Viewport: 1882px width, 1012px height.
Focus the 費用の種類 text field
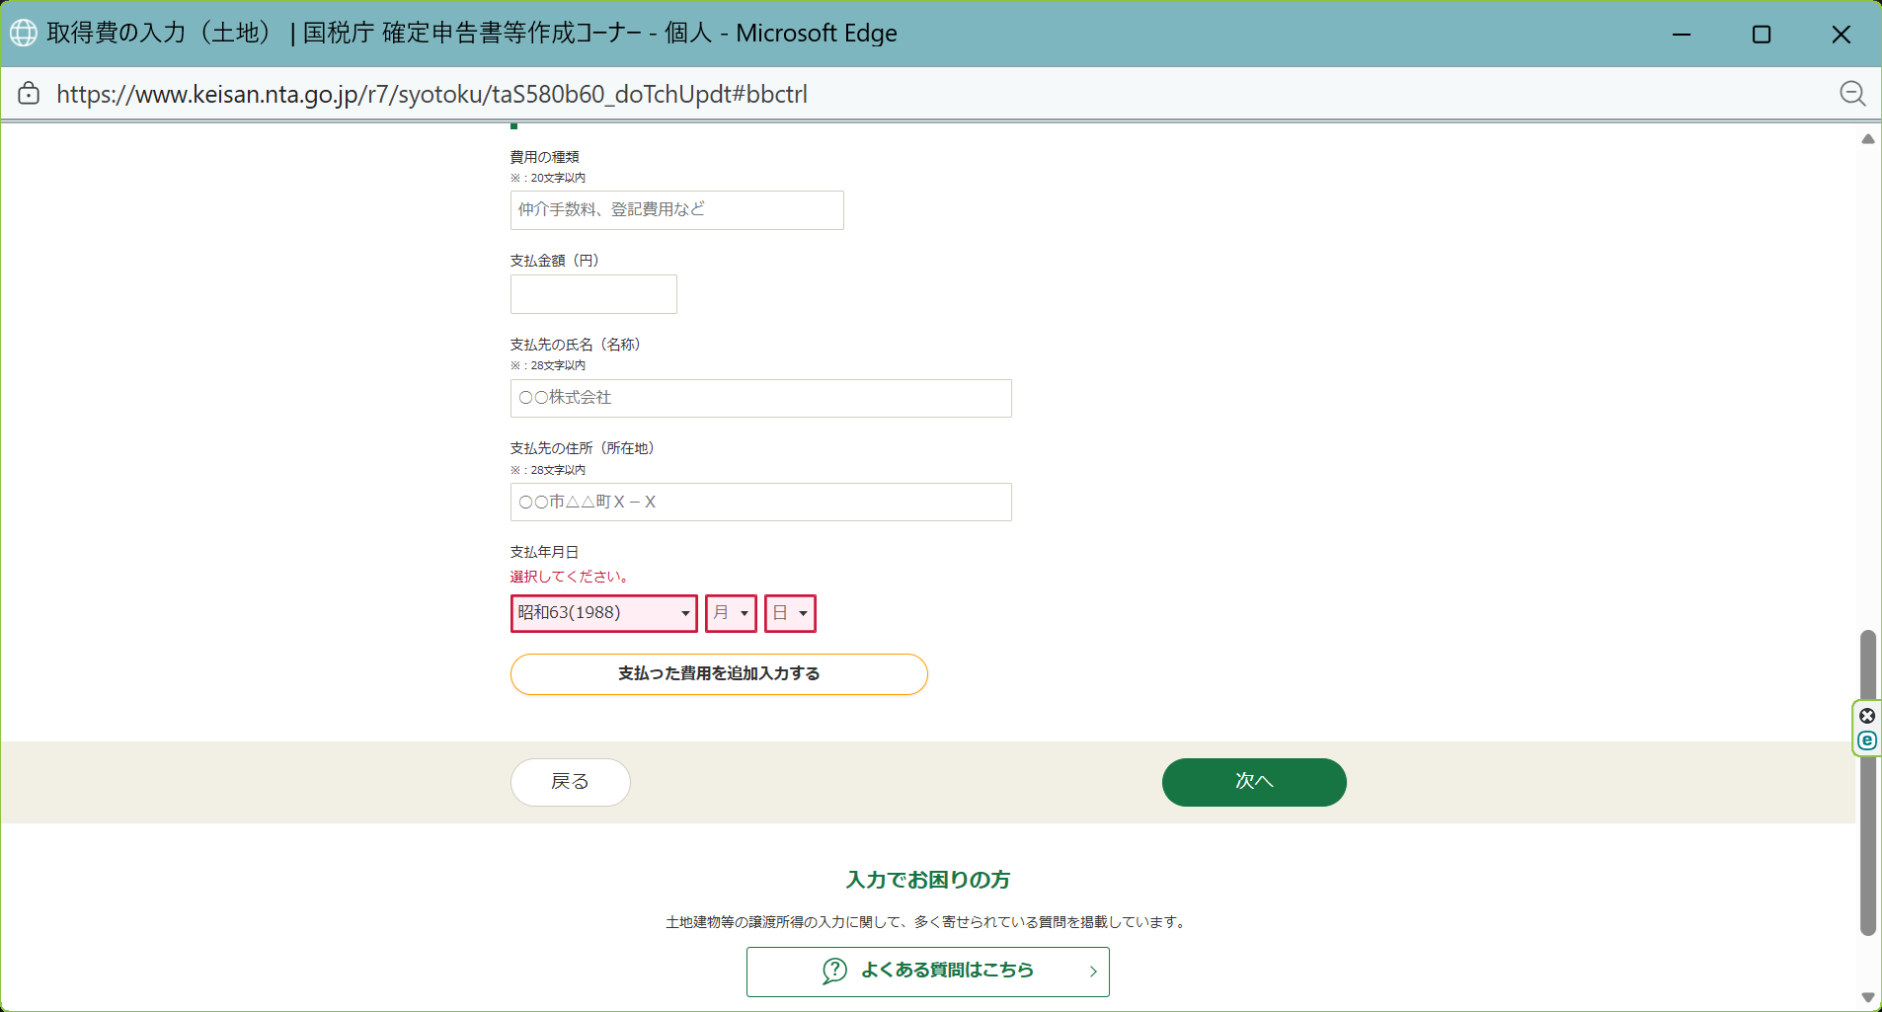click(x=676, y=210)
